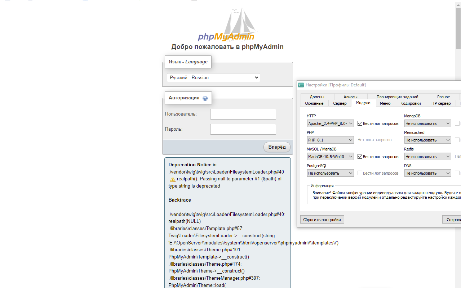The image size is (461, 288).
Task: Toggle HTTP Вести лог запросов checkbox
Action: pyautogui.click(x=360, y=123)
